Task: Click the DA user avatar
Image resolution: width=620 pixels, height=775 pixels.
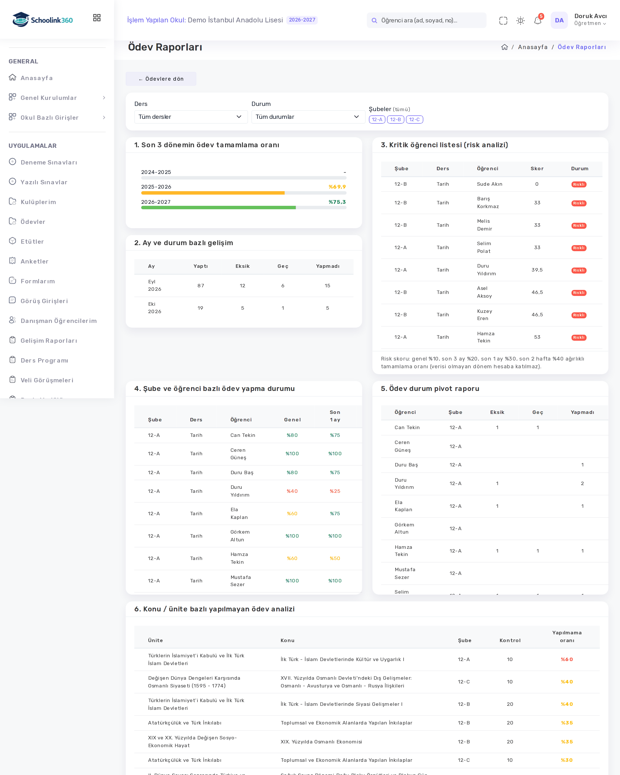Action: [x=559, y=20]
